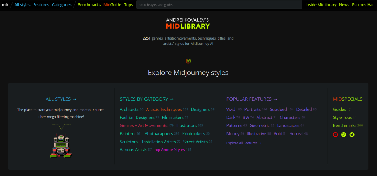Open Inside Midlibrary page
377x176 pixels.
click(321, 4)
